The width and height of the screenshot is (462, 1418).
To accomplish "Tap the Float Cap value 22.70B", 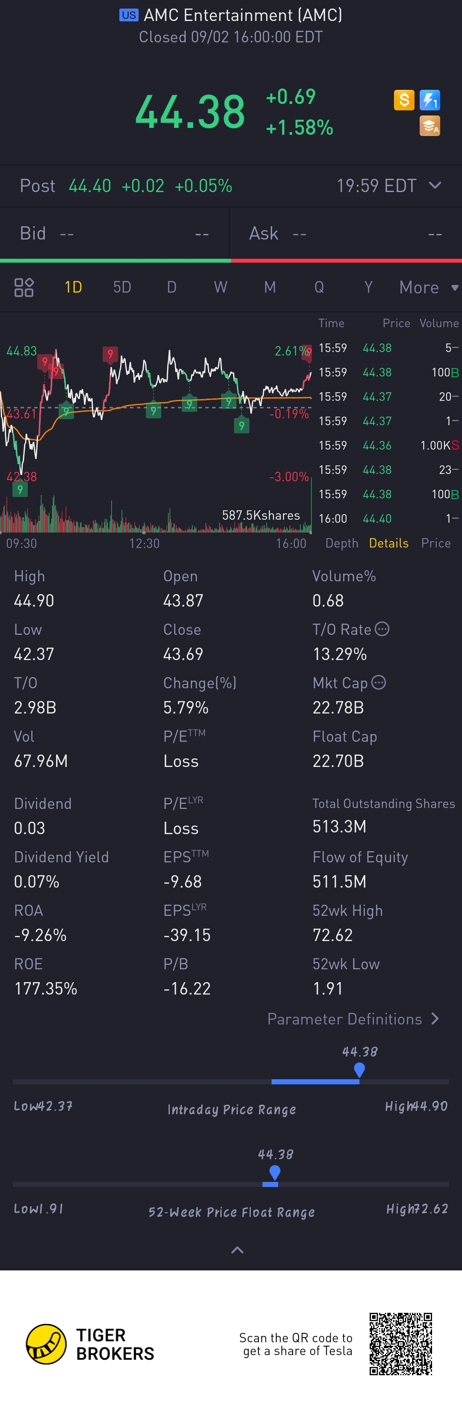I will (338, 761).
